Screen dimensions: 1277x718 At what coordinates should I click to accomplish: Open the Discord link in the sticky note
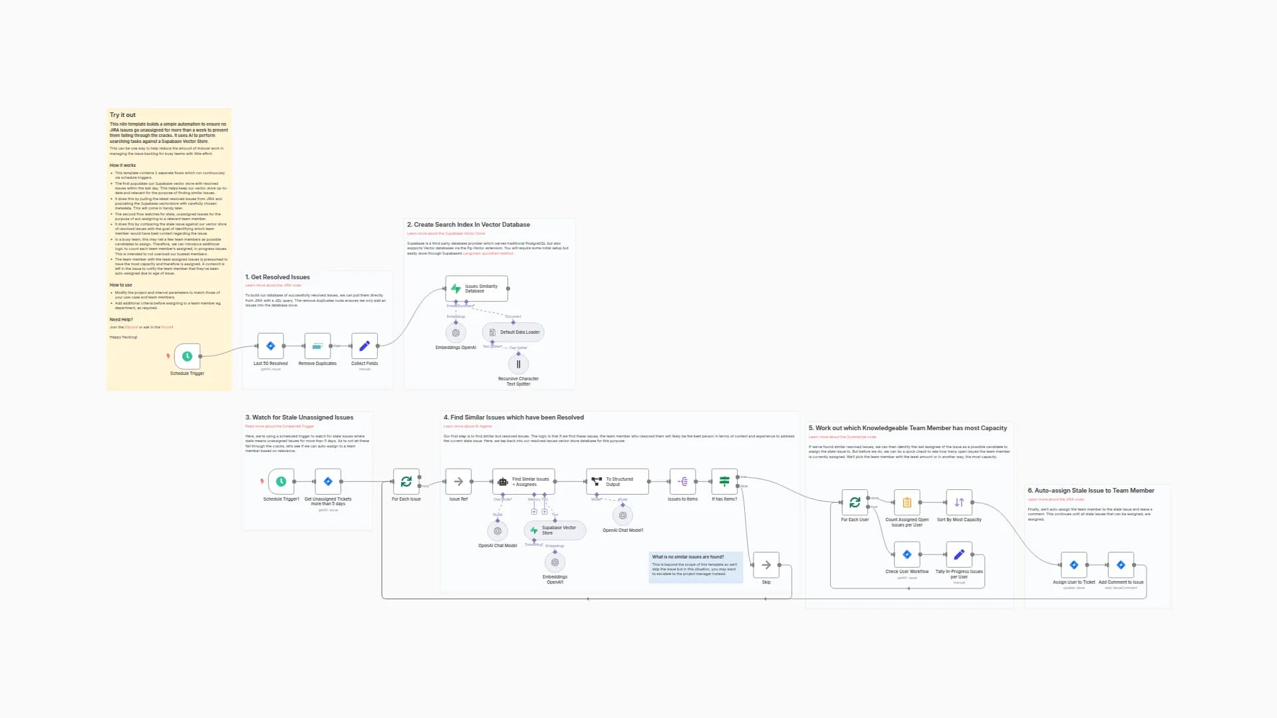click(x=132, y=327)
